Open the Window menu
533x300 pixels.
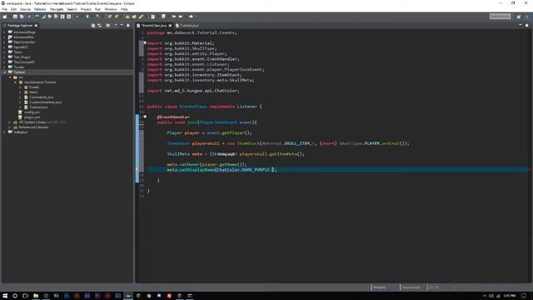pyautogui.click(x=111, y=9)
